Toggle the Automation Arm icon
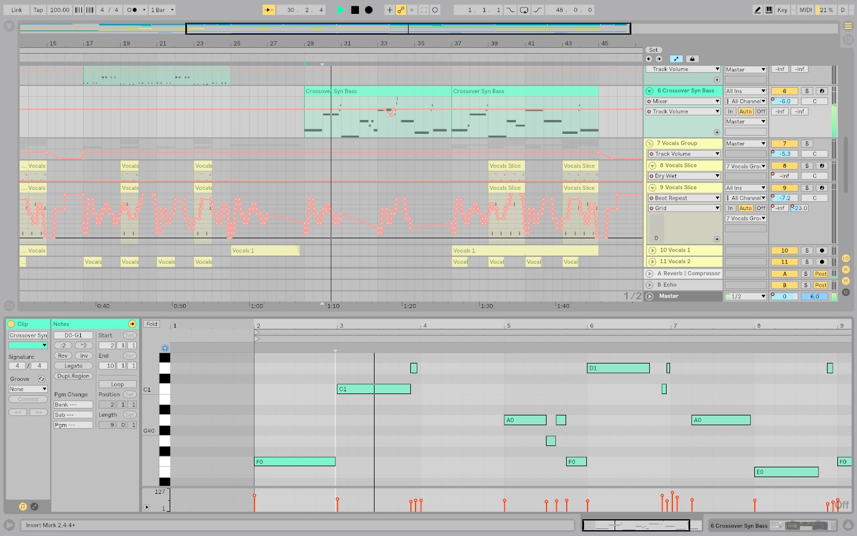Screen dimensions: 857x536 coord(401,10)
